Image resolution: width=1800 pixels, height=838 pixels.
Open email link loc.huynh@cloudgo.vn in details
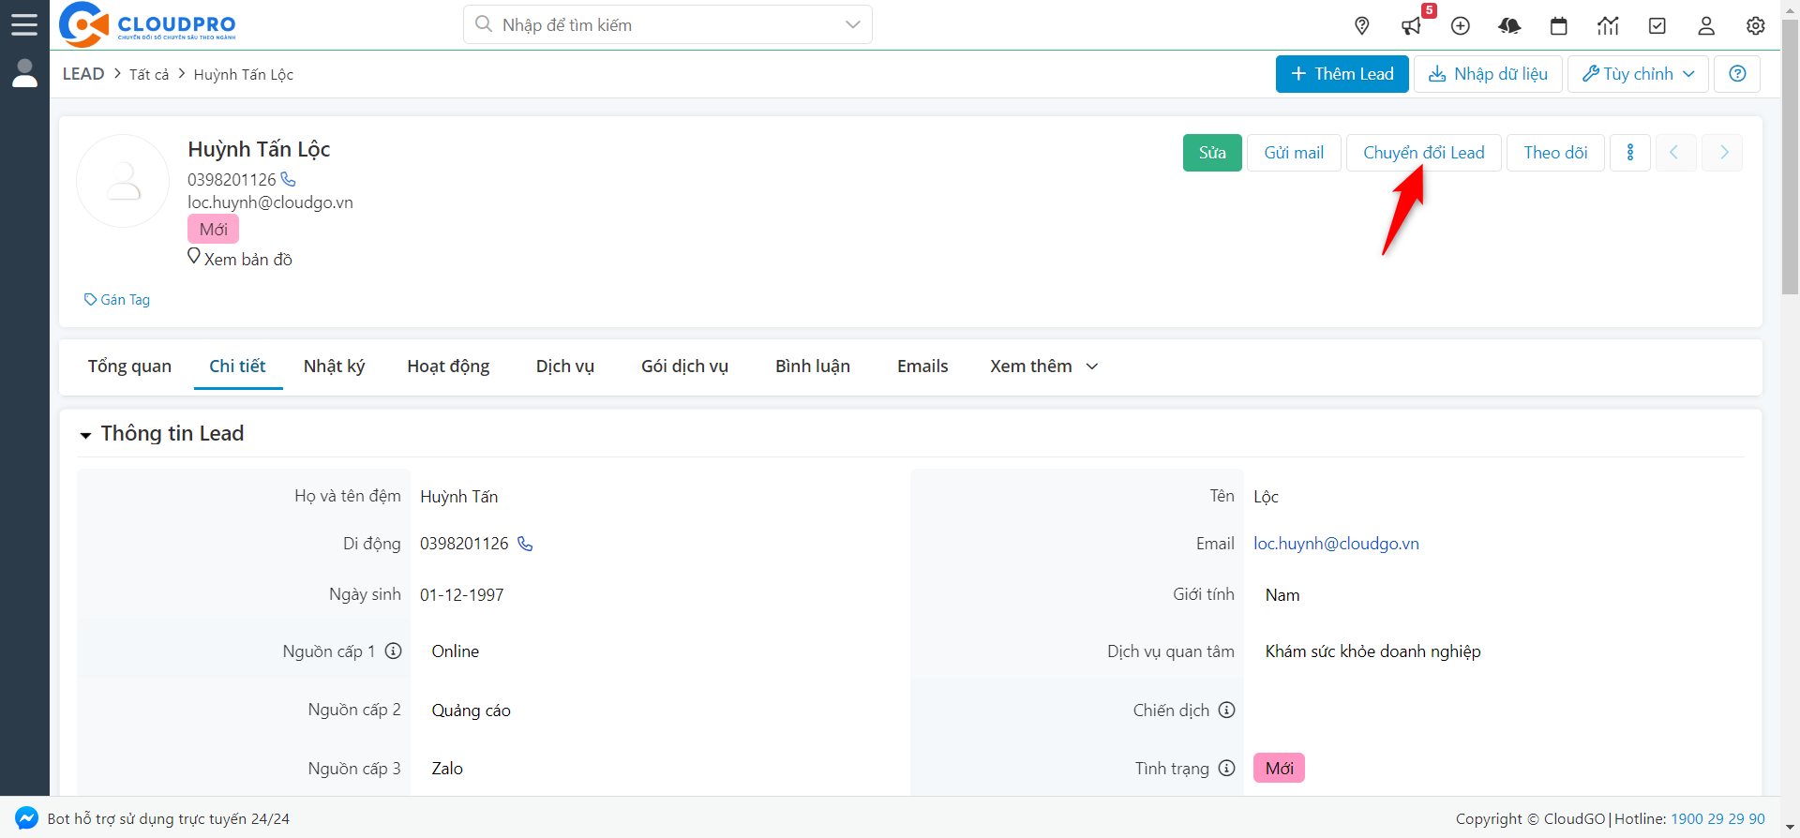[1336, 544]
